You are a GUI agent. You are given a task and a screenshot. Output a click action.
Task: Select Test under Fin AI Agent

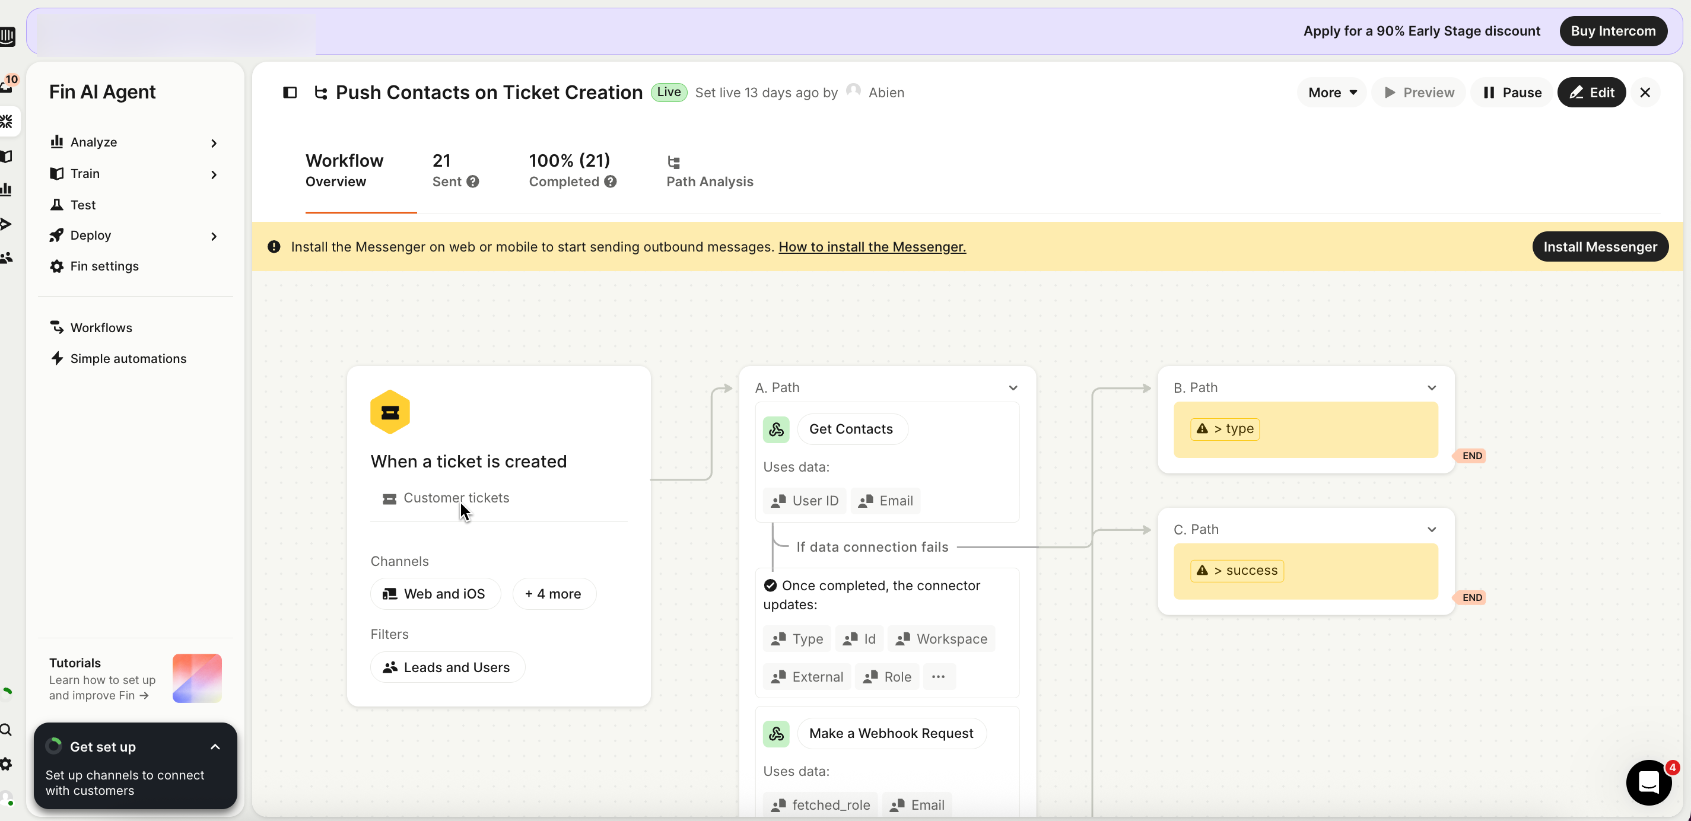(82, 204)
